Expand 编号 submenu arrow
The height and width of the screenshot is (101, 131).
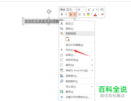point(92,65)
